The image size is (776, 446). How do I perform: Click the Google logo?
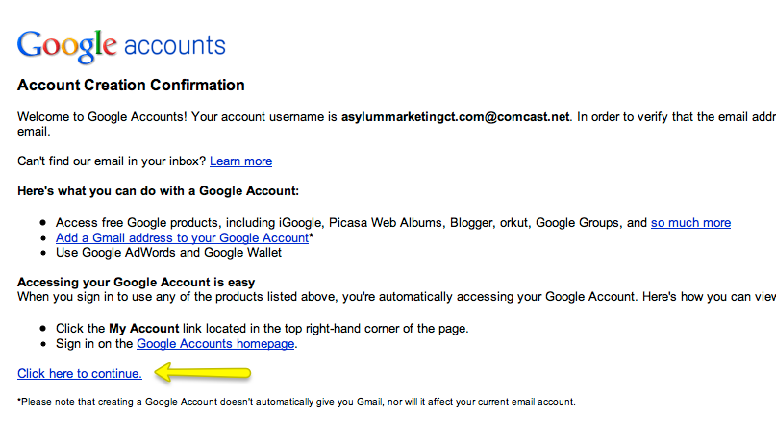point(66,45)
